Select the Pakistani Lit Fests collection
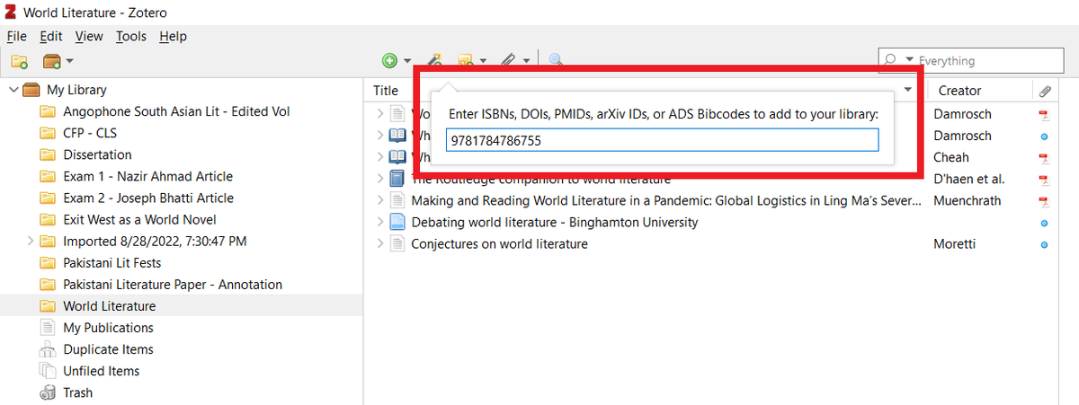 113,262
